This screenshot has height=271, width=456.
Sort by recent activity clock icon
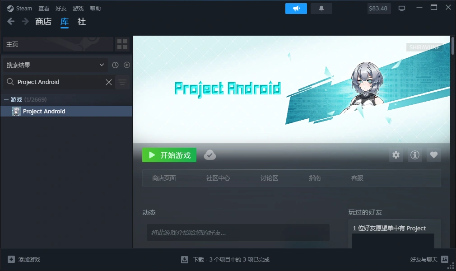[116, 65]
